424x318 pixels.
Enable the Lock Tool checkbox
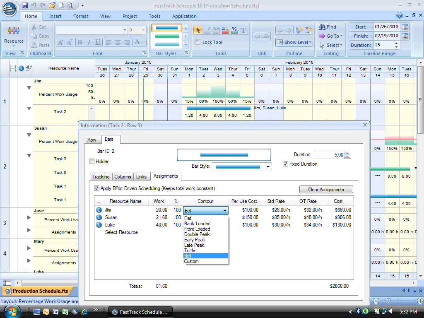198,42
